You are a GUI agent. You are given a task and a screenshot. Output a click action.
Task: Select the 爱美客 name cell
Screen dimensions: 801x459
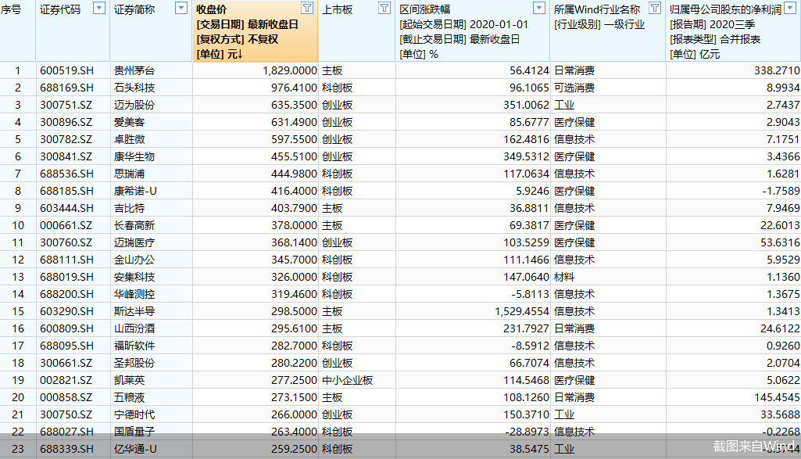pos(129,122)
